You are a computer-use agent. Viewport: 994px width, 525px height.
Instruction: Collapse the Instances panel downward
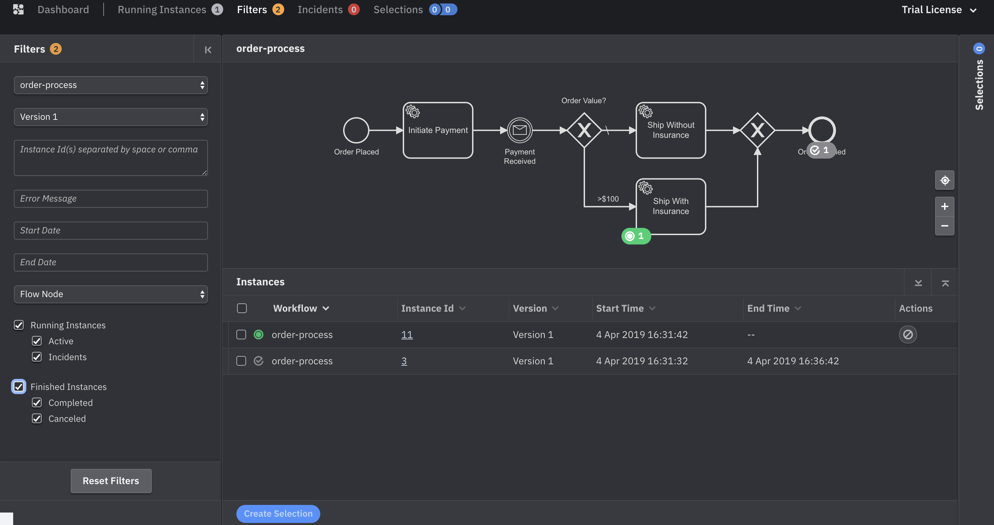(x=918, y=283)
